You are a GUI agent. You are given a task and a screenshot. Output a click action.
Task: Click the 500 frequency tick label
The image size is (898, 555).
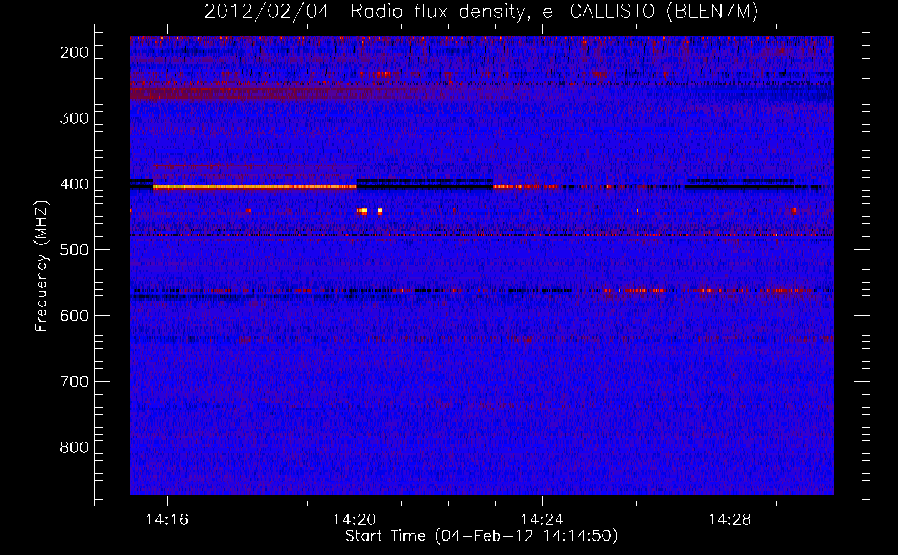[74, 250]
